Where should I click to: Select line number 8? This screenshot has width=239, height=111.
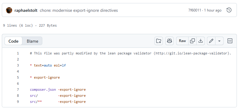[x=18, y=96]
